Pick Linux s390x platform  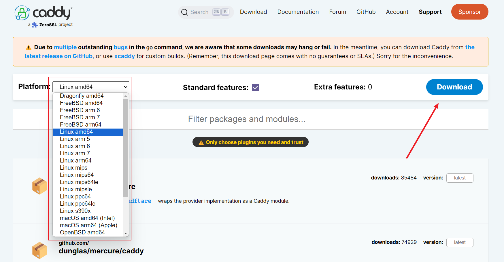click(x=88, y=211)
